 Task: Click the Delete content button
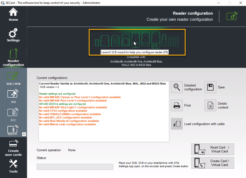(210, 106)
